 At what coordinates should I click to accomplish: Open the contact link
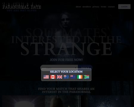111,7
